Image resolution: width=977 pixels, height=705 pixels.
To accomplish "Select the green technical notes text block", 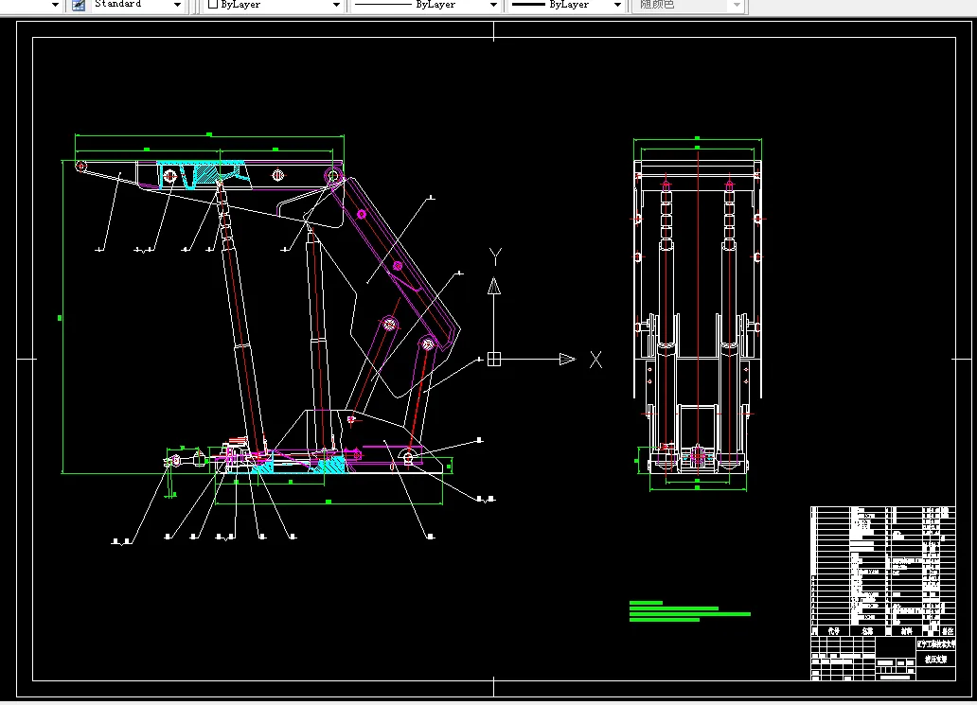I will (x=690, y=611).
